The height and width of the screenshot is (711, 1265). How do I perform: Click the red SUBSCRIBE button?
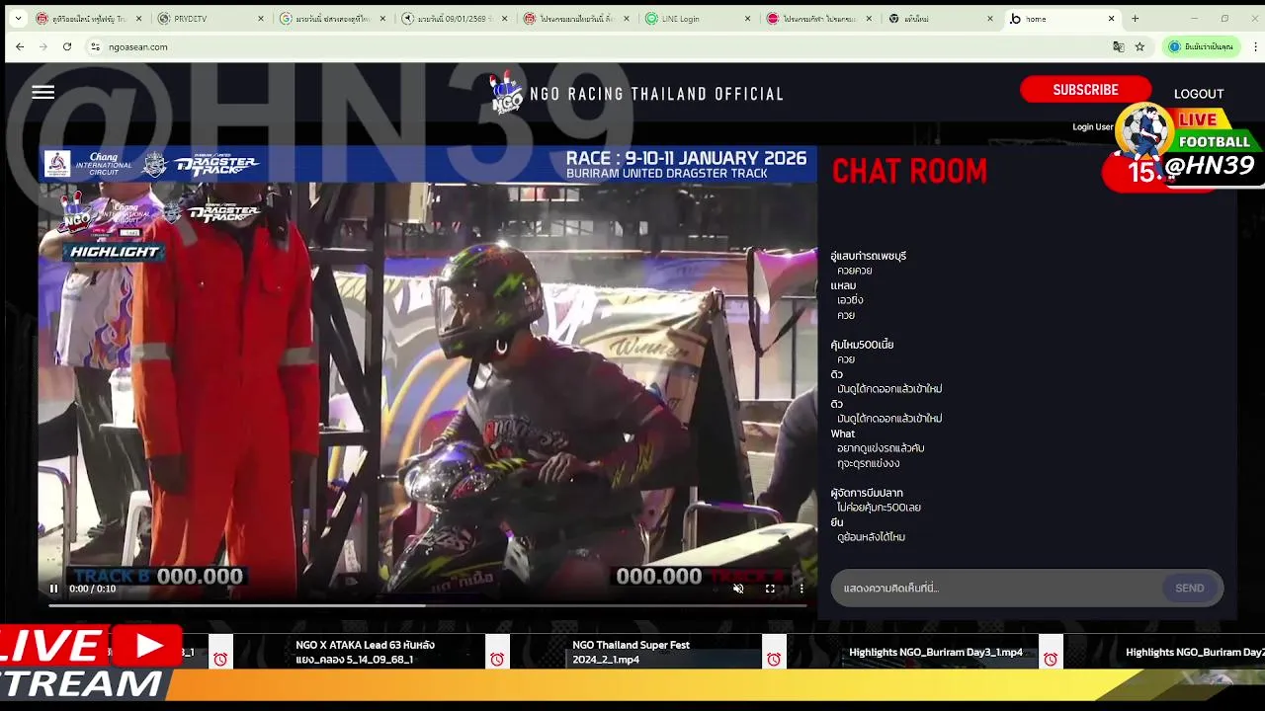point(1085,90)
